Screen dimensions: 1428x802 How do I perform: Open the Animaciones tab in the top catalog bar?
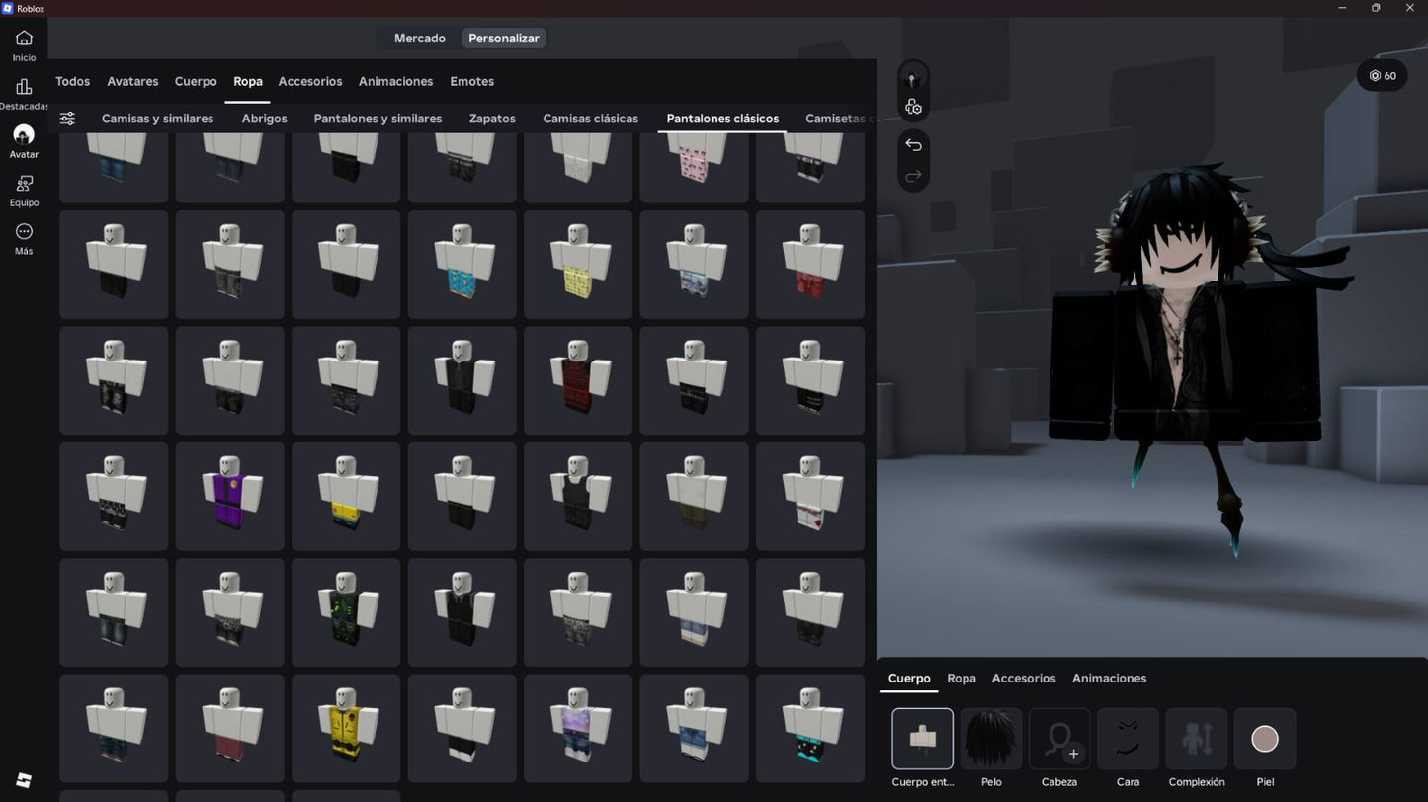pyautogui.click(x=395, y=81)
